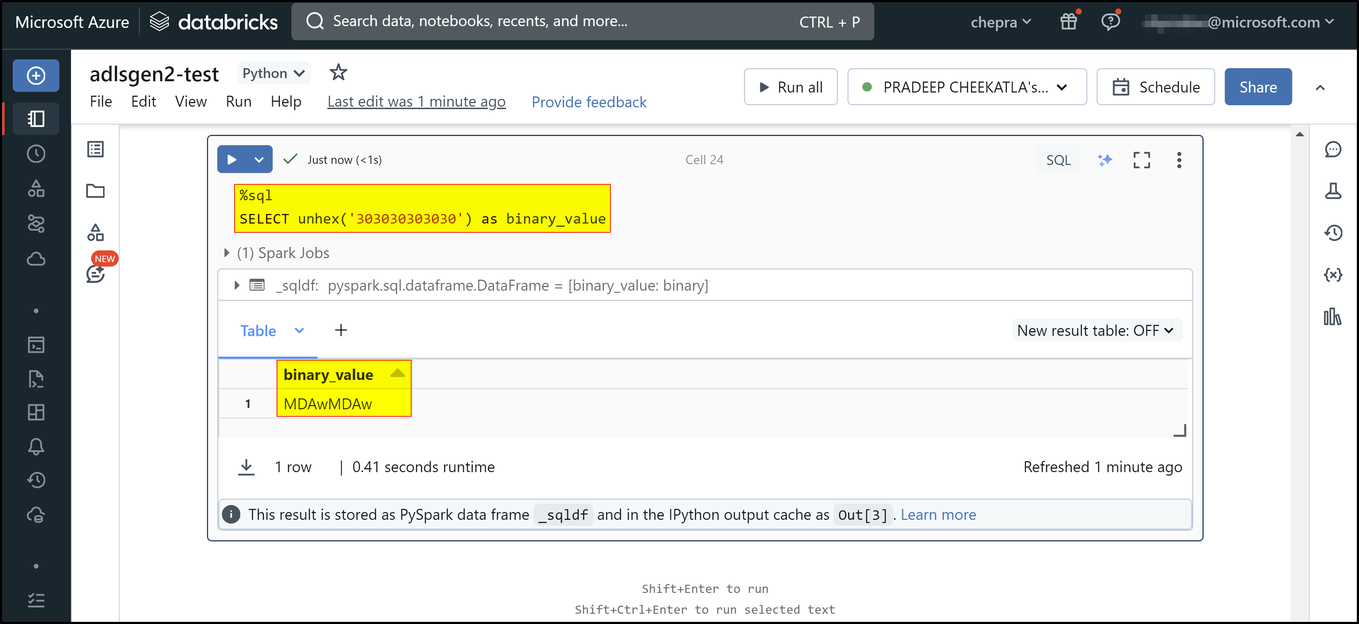Open the Run menu
1359x624 pixels.
click(238, 101)
